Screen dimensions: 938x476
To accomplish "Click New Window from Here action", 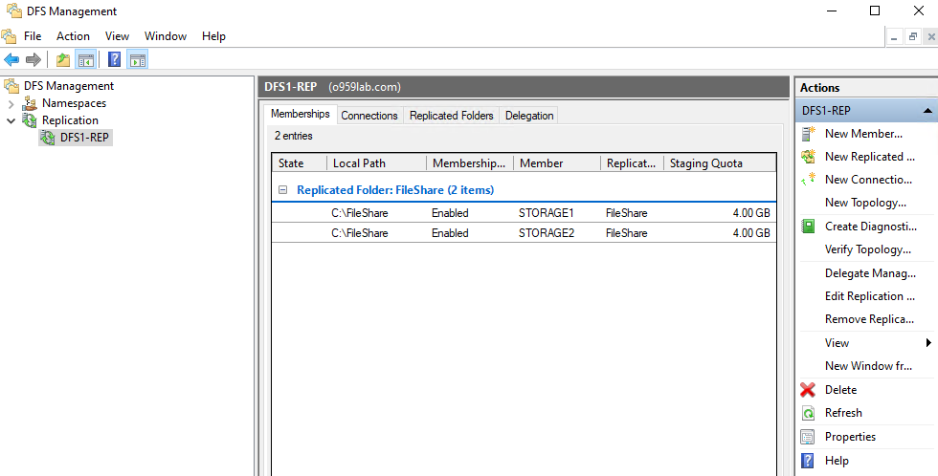I will pos(868,366).
